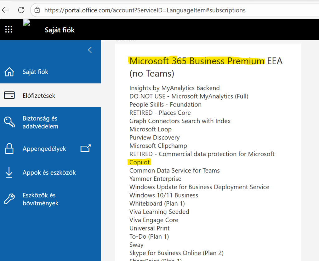Click the Saját fiók title in header
Image resolution: width=319 pixels, height=261 pixels.
(x=60, y=30)
